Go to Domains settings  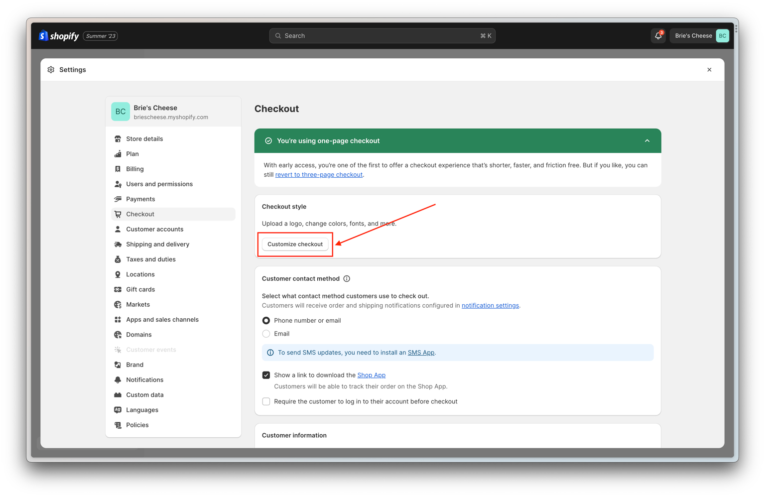173,335
